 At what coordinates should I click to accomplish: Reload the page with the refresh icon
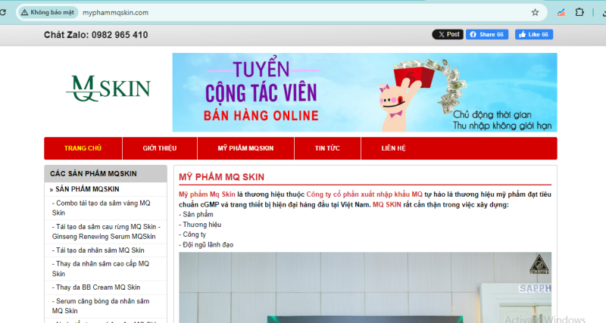pos(2,12)
